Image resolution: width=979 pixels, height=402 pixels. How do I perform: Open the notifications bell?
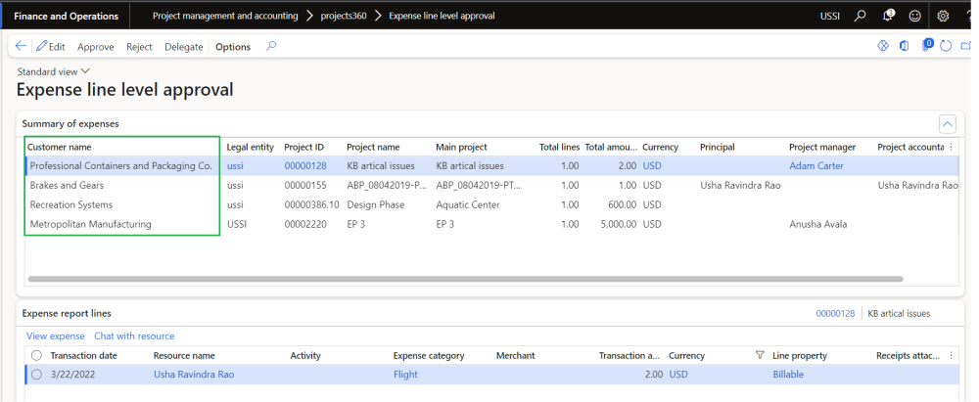tap(889, 16)
